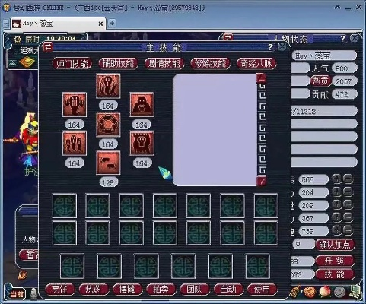
Task: Click the 自动 button
Action: coord(228,289)
